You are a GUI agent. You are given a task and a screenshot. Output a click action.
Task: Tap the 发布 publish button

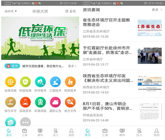coord(70,11)
